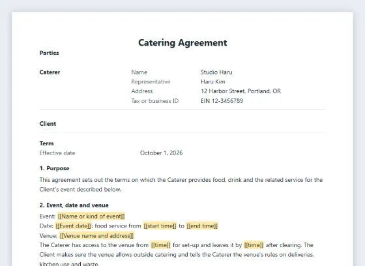
Task: Click the caterer name Studio Haru
Action: pyautogui.click(x=216, y=72)
